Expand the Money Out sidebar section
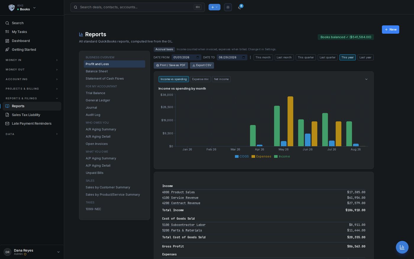Image resolution: width=414 pixels, height=259 pixels. coord(32,70)
